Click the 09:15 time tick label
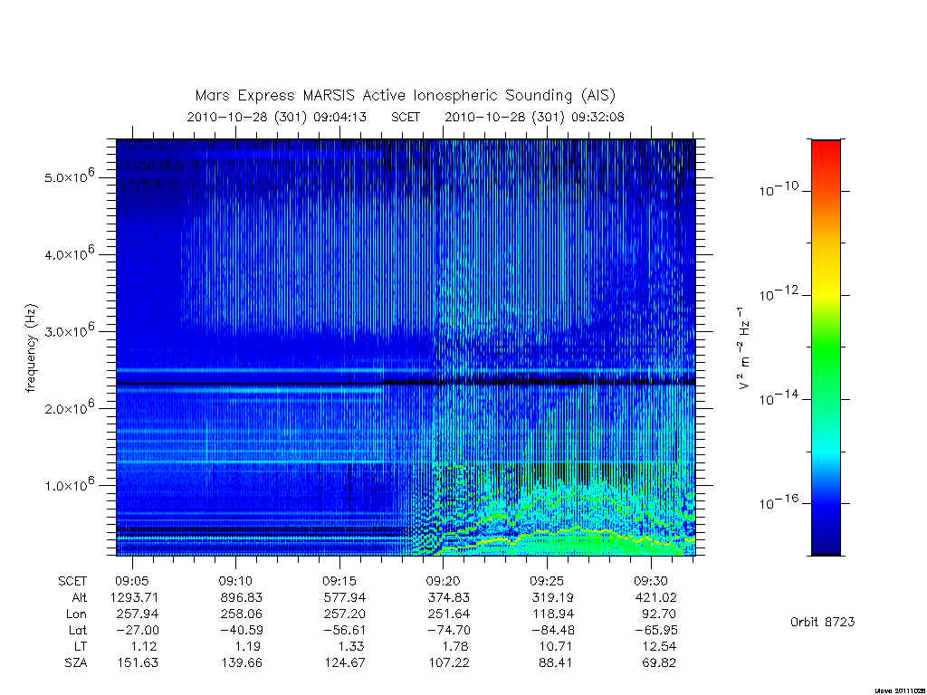927x695 pixels. tap(340, 581)
